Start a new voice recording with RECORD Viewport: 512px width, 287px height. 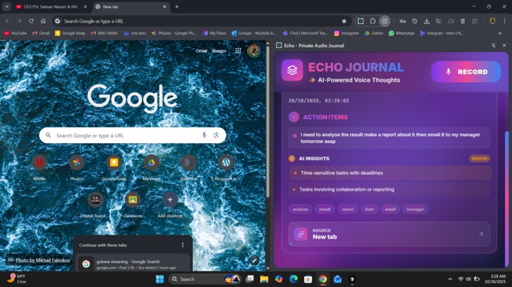click(x=466, y=72)
